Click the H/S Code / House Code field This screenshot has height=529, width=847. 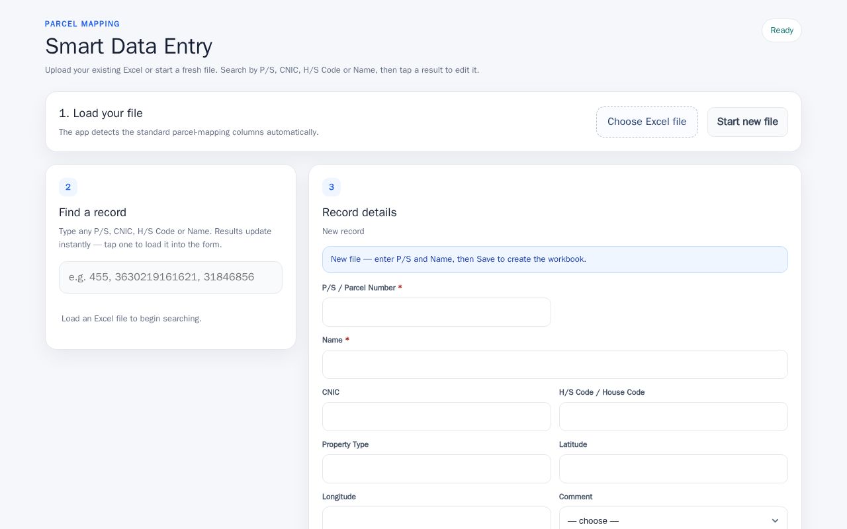(674, 417)
